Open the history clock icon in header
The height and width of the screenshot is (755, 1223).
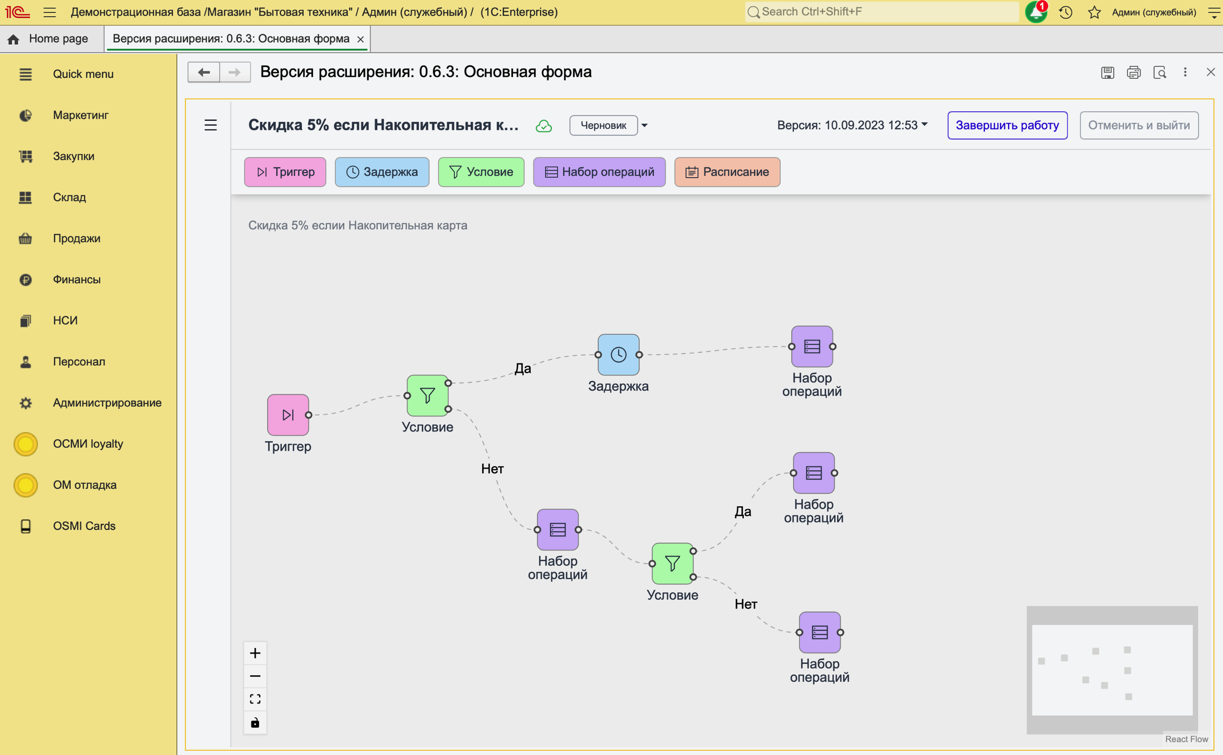coord(1065,12)
